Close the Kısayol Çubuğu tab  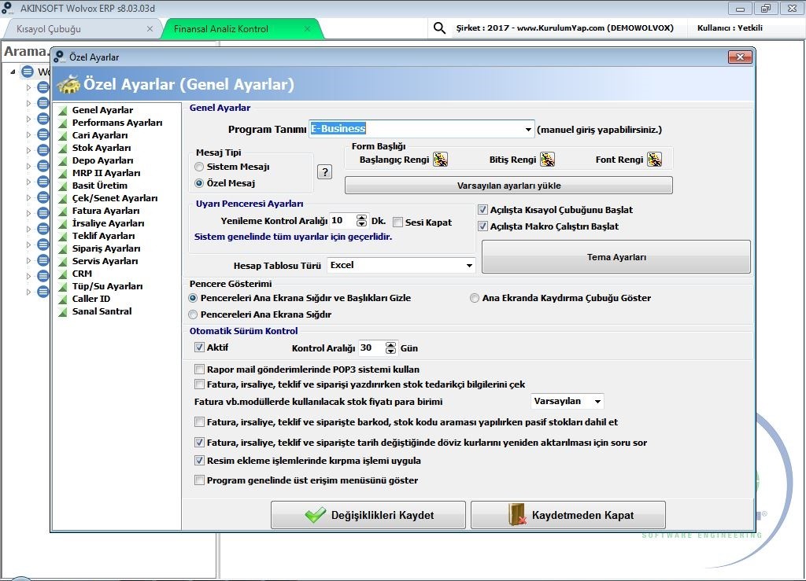click(150, 29)
